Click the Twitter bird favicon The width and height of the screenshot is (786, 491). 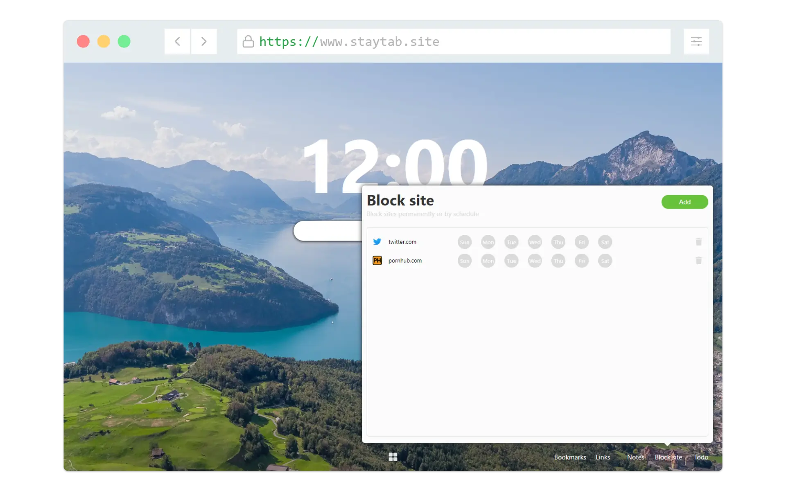tap(377, 242)
